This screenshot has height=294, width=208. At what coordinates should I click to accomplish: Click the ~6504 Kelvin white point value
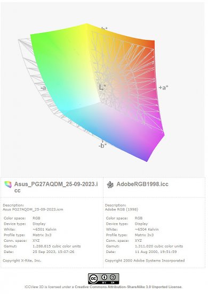coord(147,230)
